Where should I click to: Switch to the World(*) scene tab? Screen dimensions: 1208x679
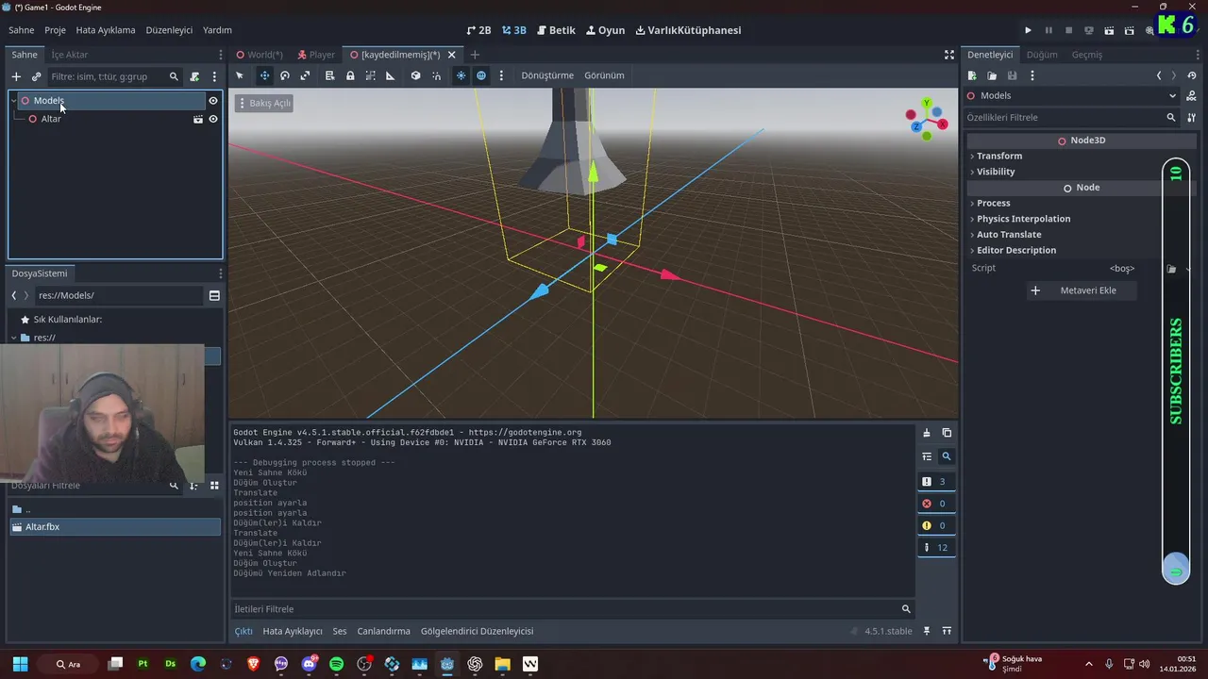coord(260,55)
